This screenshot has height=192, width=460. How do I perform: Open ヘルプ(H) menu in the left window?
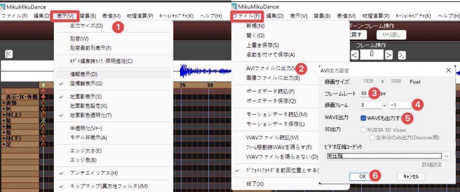coord(211,16)
